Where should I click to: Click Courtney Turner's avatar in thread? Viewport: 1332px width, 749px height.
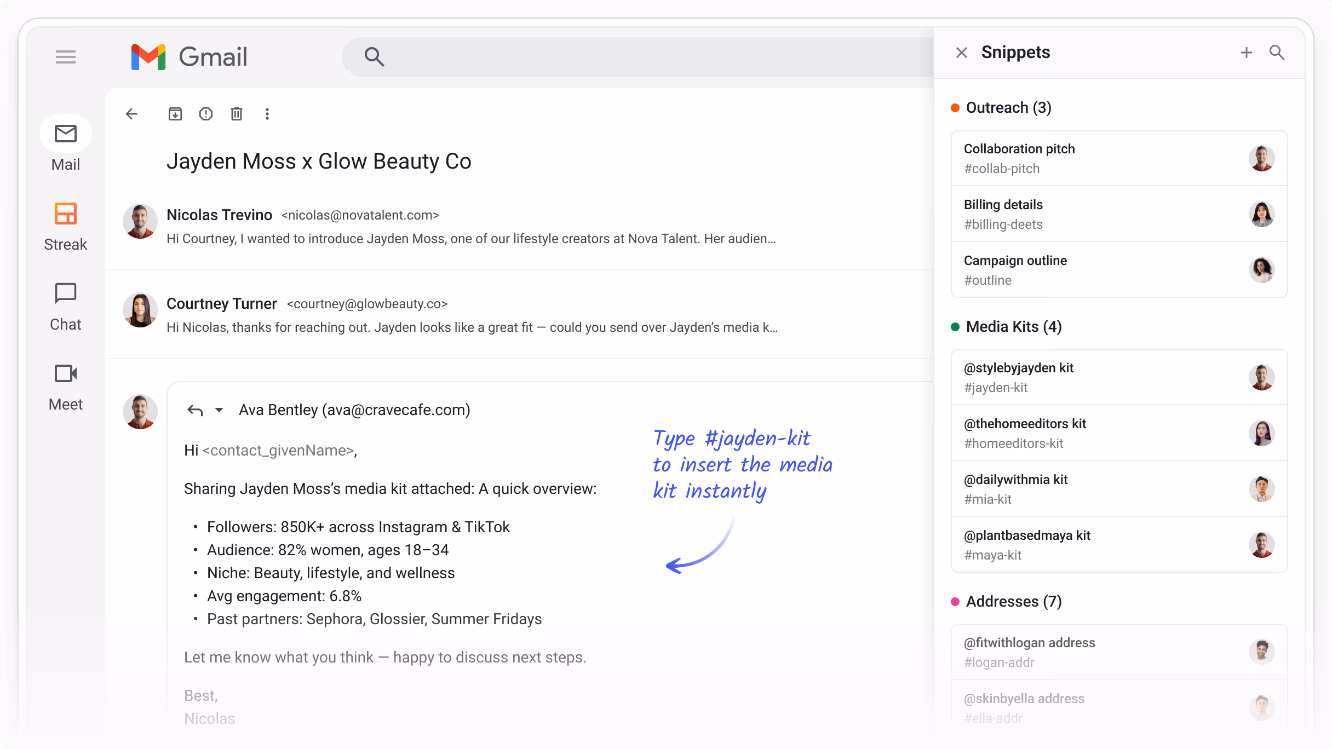140,310
